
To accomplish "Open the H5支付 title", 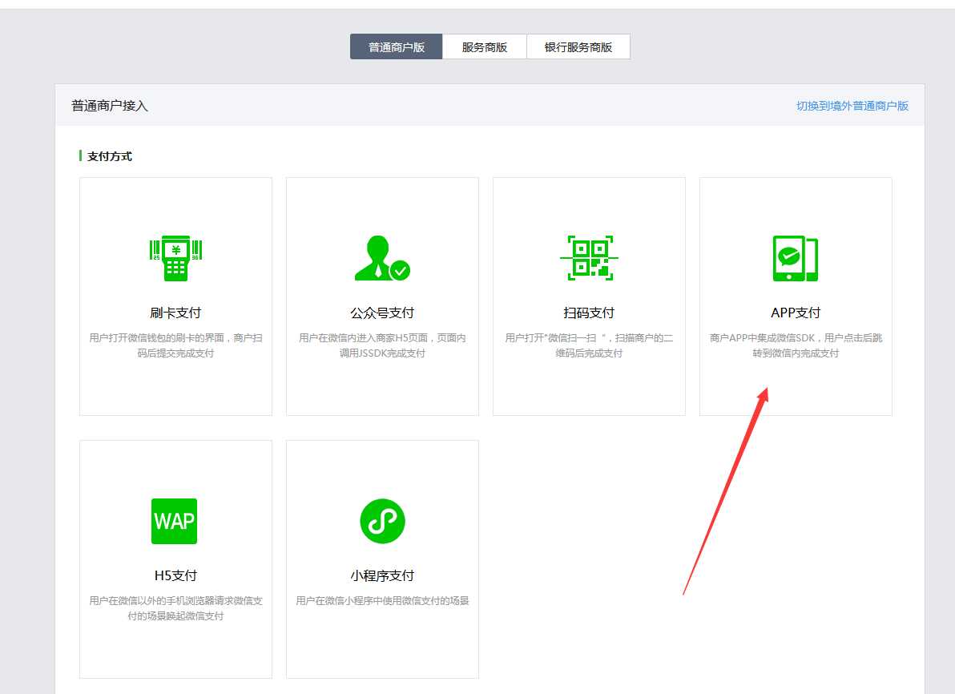I will 175,575.
